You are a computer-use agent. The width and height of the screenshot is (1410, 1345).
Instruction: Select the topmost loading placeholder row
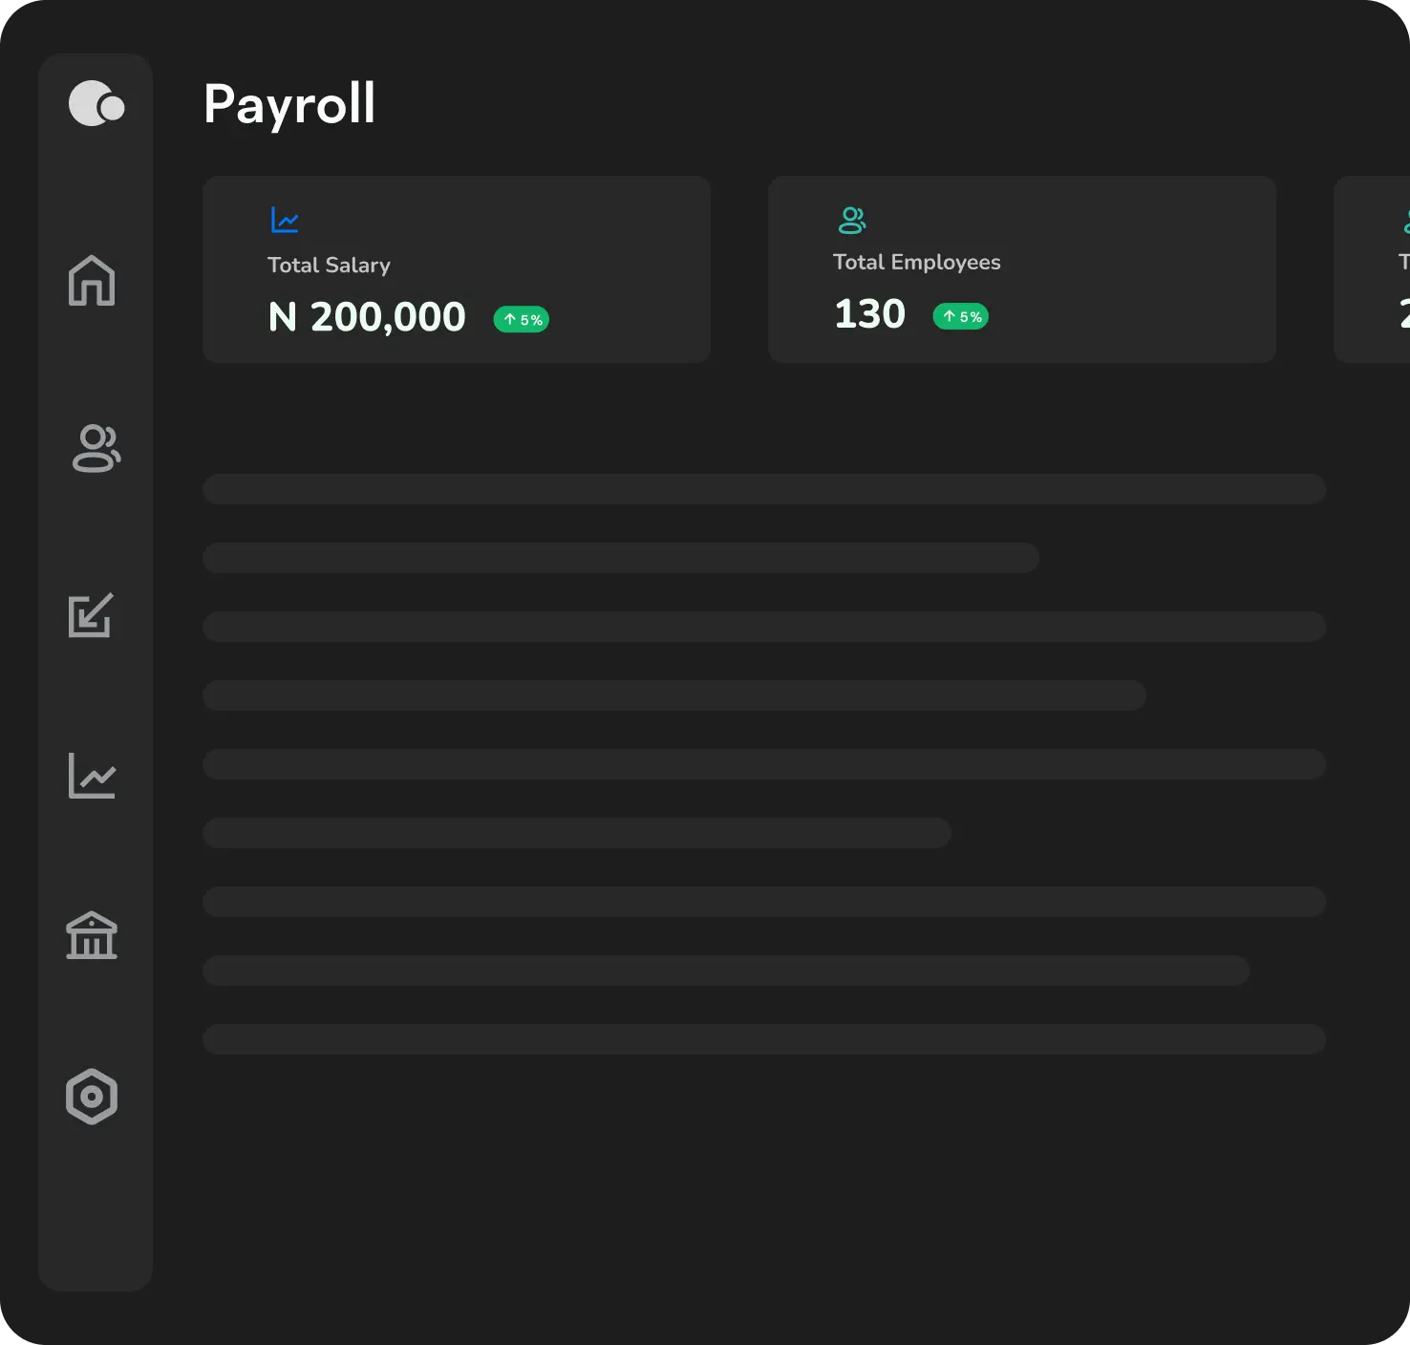[x=763, y=489]
